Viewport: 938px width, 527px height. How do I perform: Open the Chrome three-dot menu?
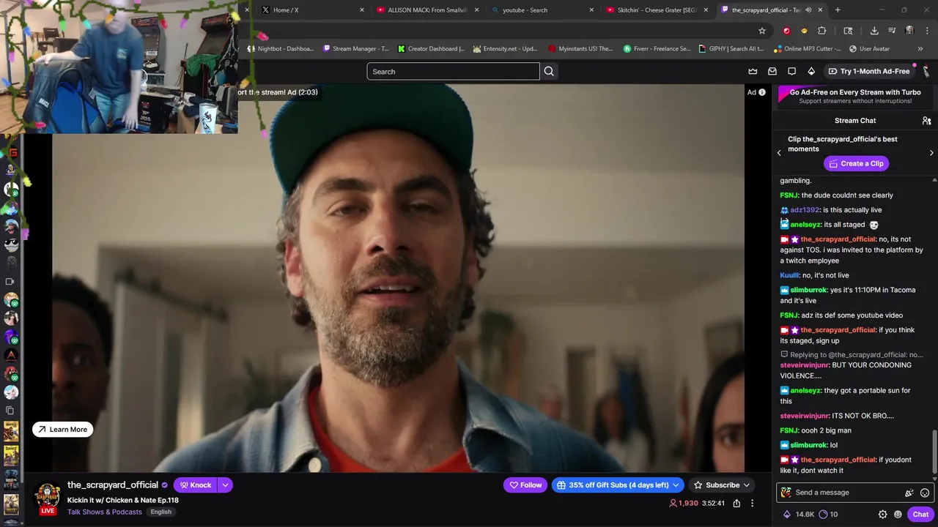pyautogui.click(x=927, y=31)
